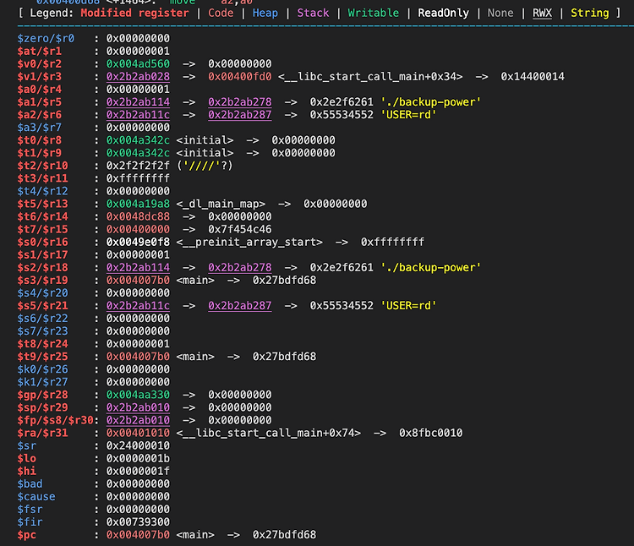Select 'ReadOnly' in the legend line
Screen dimensions: 634x546
pos(444,13)
